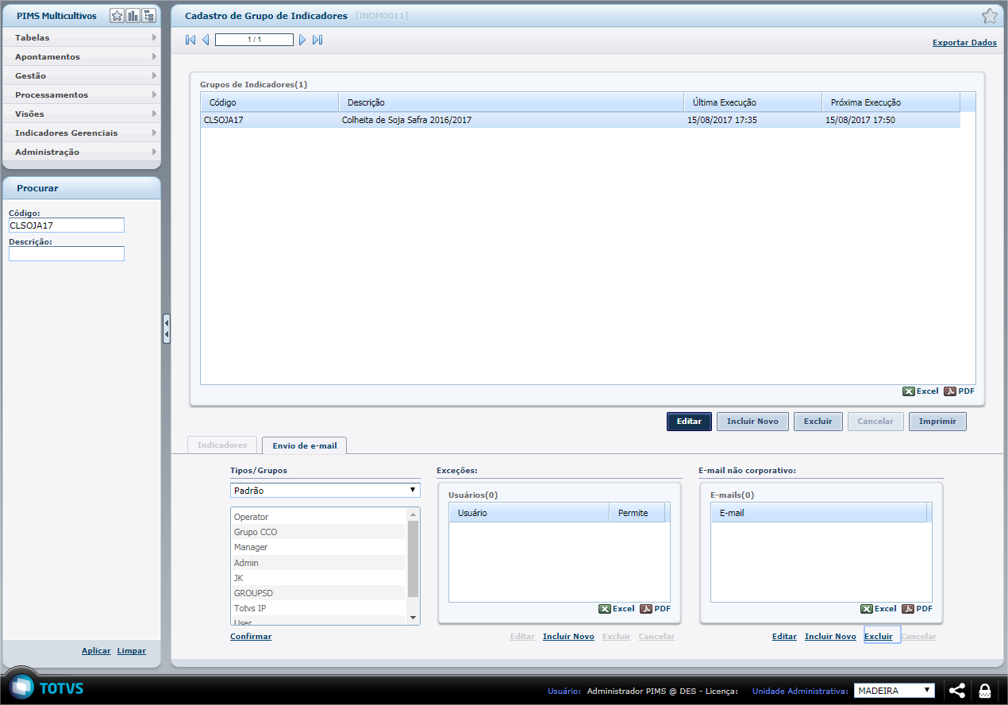This screenshot has height=705, width=1008.
Task: Click the Permite column header
Action: point(637,513)
